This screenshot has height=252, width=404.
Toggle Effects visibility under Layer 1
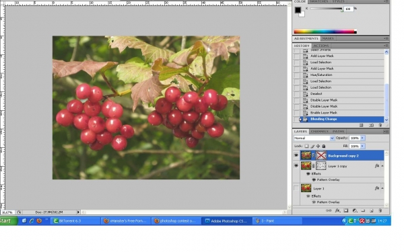coord(308,196)
